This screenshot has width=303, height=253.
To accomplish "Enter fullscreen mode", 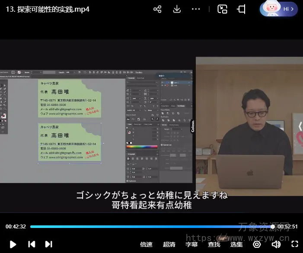I will [295, 244].
